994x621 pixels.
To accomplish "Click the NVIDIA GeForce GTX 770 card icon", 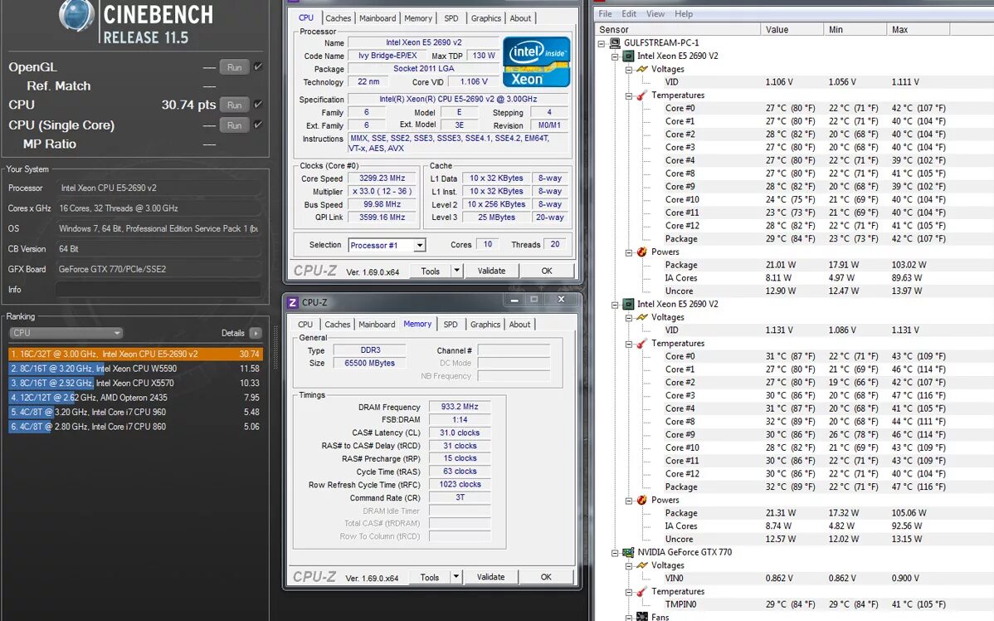I will coord(628,552).
